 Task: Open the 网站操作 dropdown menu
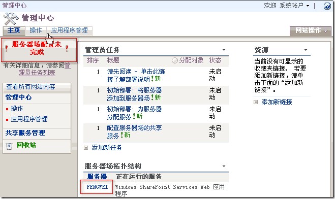pyautogui.click(x=311, y=31)
